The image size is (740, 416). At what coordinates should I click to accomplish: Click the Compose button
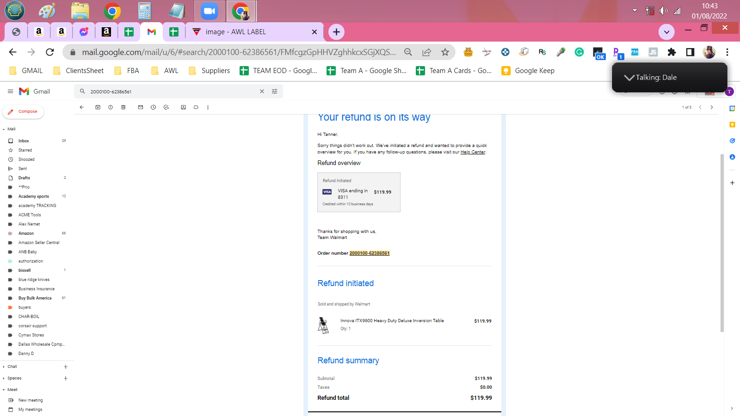pos(23,111)
